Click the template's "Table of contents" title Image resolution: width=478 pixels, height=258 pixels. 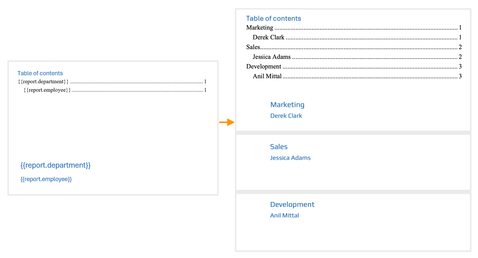[x=40, y=73]
